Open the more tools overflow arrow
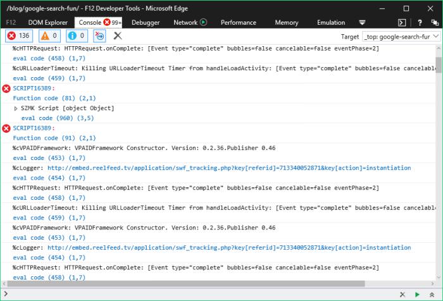The width and height of the screenshot is (443, 301). click(362, 23)
